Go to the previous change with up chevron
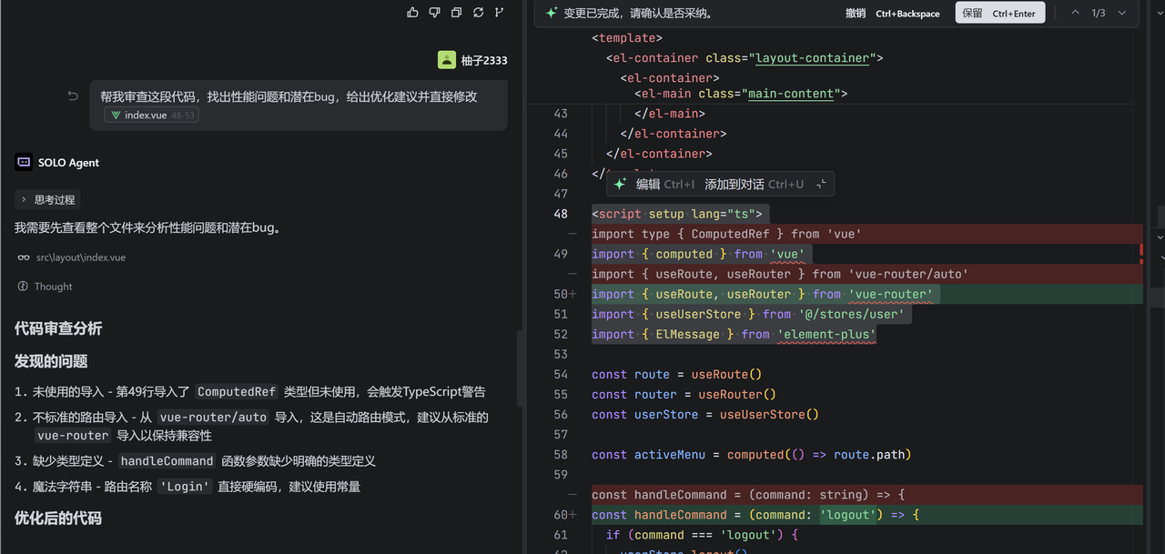 (x=1075, y=13)
